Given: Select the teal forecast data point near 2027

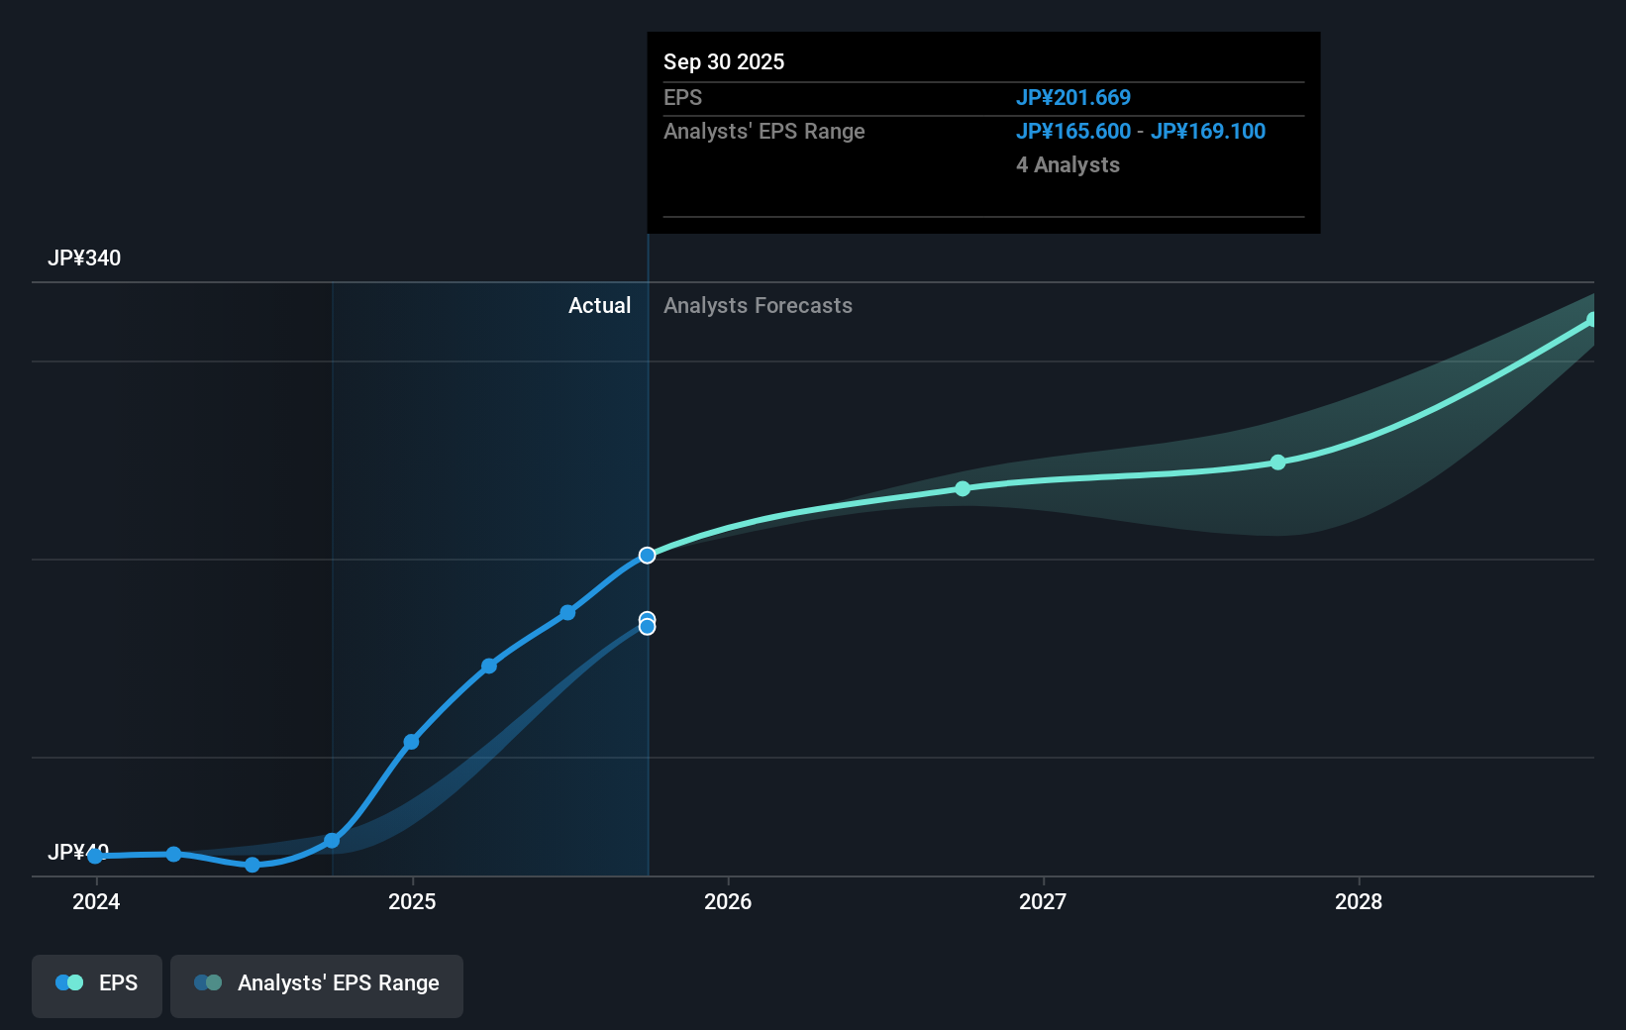Looking at the screenshot, I should 963,488.
